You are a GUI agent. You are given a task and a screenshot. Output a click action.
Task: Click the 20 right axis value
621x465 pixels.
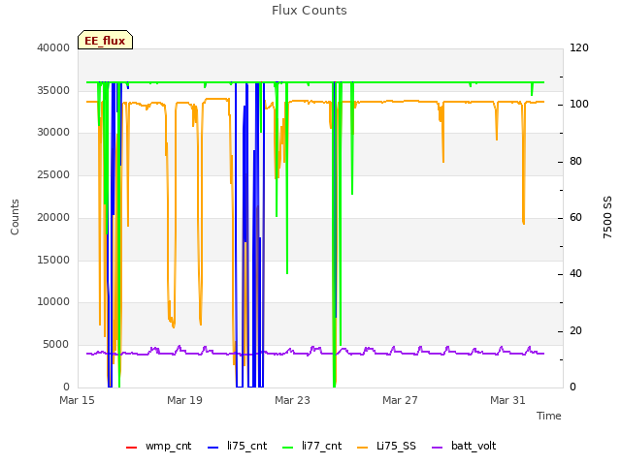[575, 330]
